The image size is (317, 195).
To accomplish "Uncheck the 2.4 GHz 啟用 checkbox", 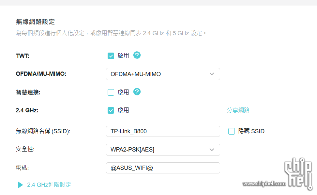I will click(x=111, y=110).
